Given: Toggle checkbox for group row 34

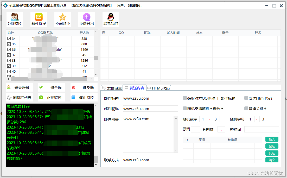Looking at the screenshot, I should click(x=9, y=39).
